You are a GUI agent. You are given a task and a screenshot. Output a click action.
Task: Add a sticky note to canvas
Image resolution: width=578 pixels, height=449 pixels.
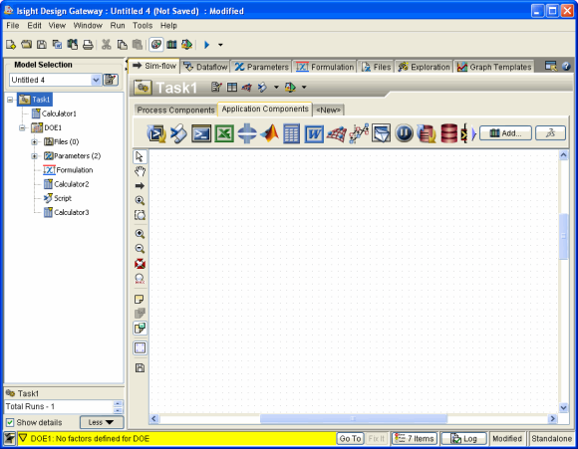pos(140,299)
